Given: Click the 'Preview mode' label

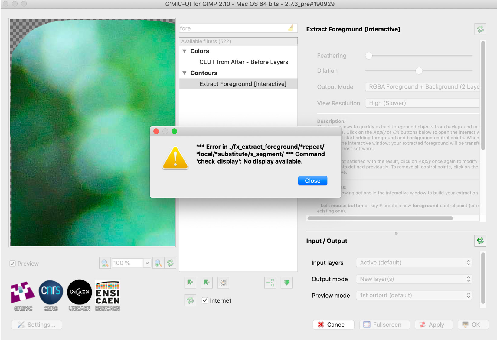Looking at the screenshot, I should point(331,296).
